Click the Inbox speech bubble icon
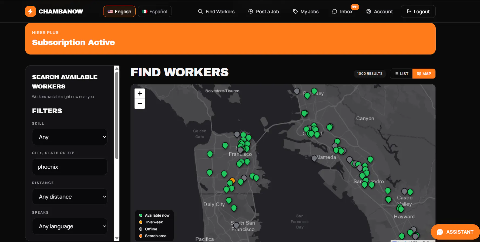Screen dimensions: 480x242 click(x=335, y=11)
